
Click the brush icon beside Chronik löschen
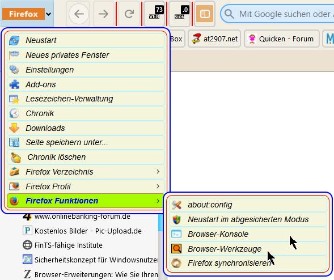[16, 158]
